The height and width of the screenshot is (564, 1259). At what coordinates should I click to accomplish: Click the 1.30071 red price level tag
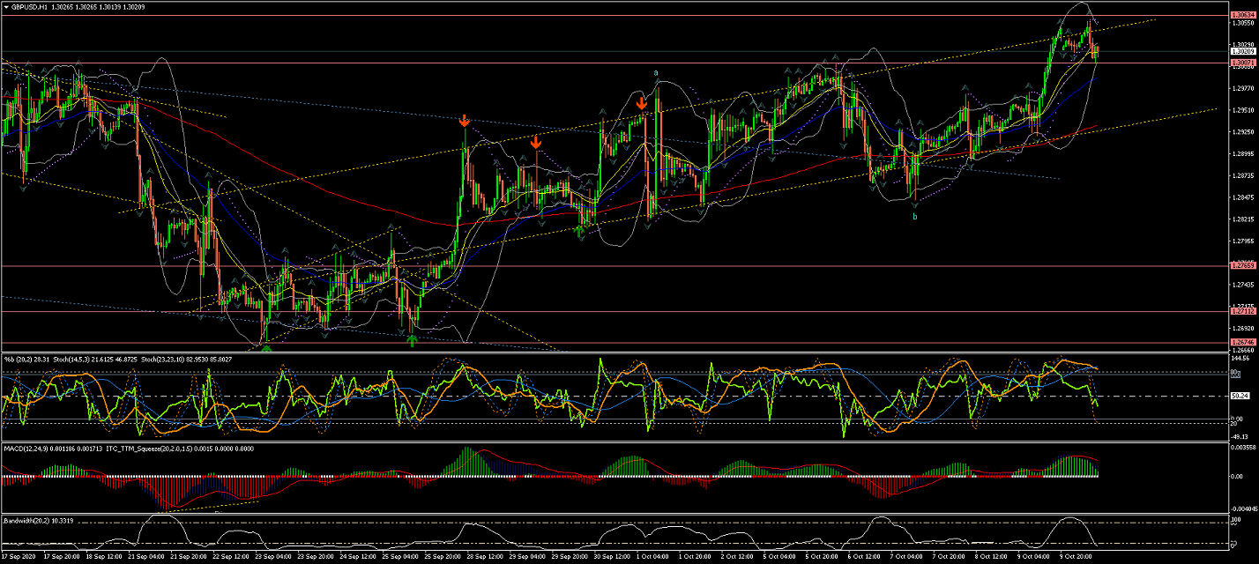tap(1241, 63)
